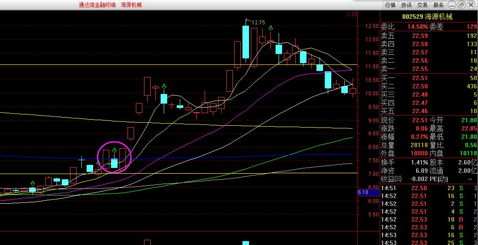Select the 买二 price 22.50

click(420, 87)
